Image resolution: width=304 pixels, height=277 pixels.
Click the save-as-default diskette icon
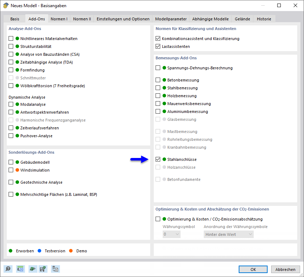tap(43, 269)
